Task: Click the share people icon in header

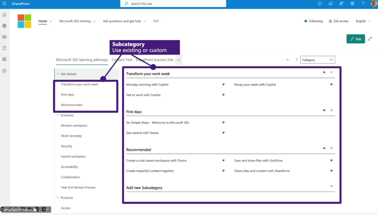Action: pos(341,4)
